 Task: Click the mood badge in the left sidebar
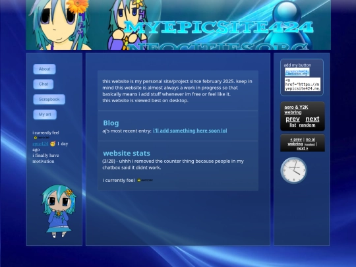click(x=42, y=138)
